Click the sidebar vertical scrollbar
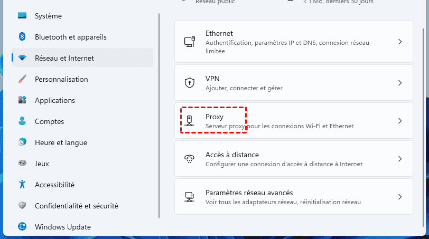The height and width of the screenshot is (239, 429). pos(159,116)
